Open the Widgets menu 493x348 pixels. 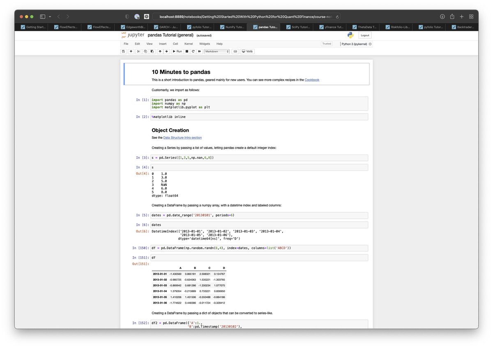click(x=205, y=43)
